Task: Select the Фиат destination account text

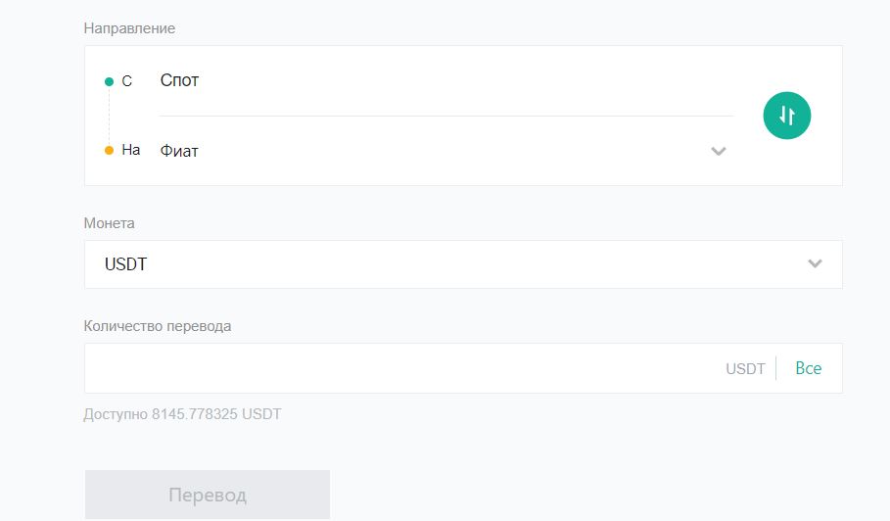Action: pyautogui.click(x=179, y=151)
